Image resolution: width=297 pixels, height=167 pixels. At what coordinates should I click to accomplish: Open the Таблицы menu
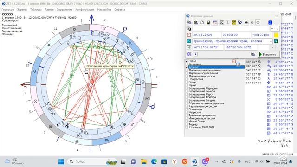point(36,9)
